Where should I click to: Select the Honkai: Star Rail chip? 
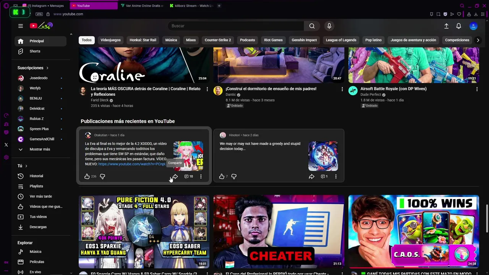click(143, 40)
